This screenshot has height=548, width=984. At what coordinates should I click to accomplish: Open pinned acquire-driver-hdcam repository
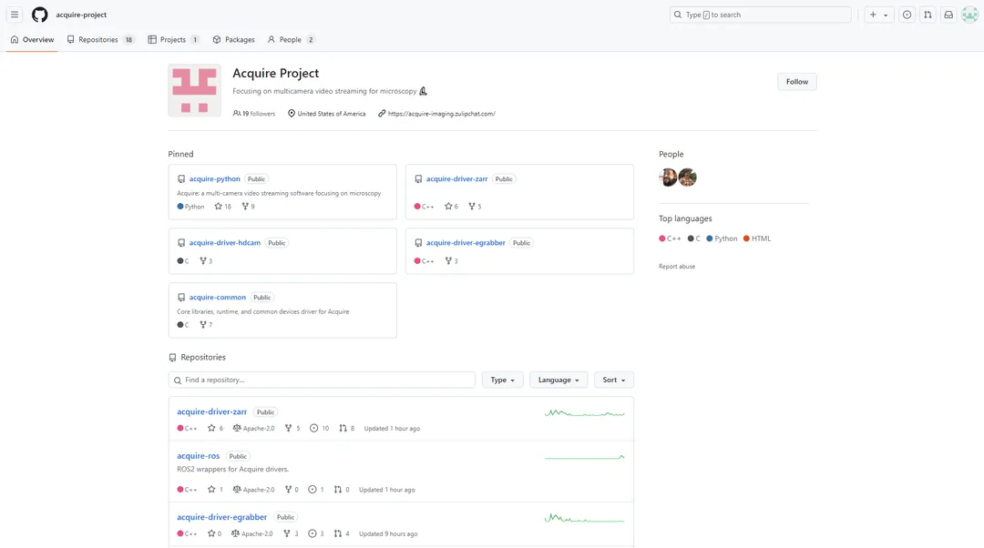225,243
